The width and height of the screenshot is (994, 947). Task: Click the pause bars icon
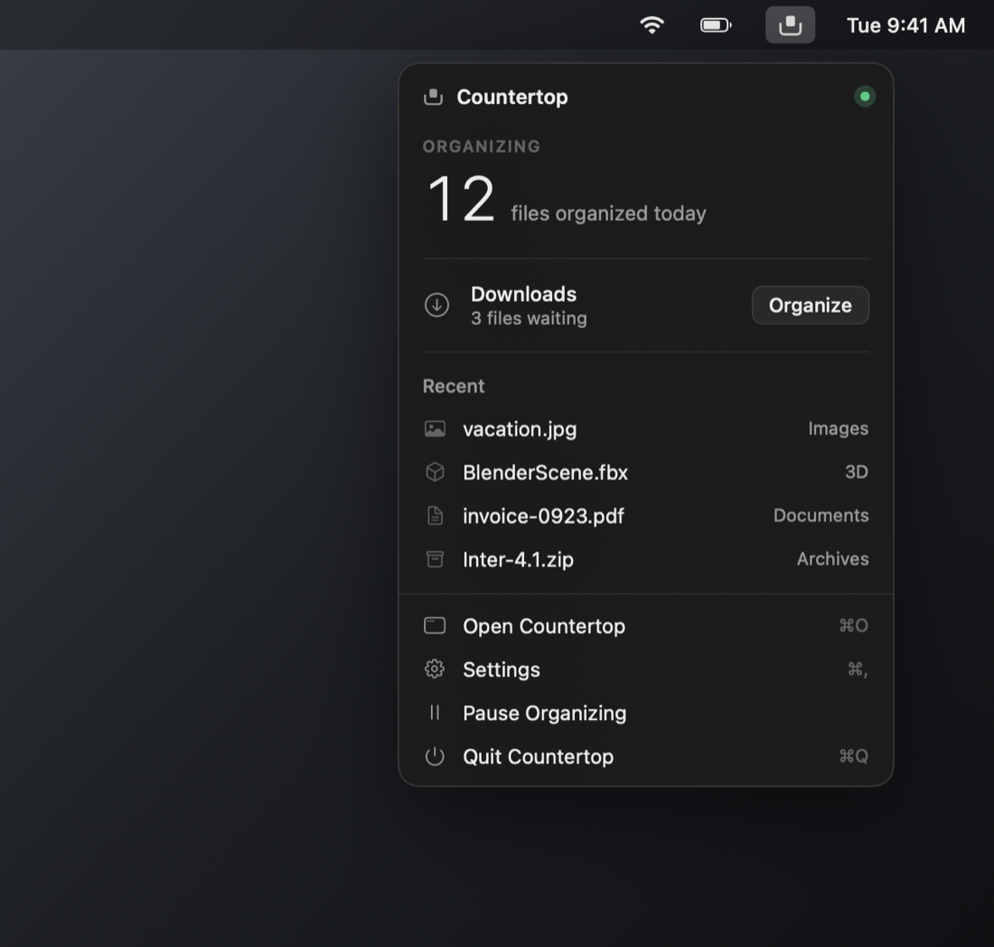tap(435, 712)
